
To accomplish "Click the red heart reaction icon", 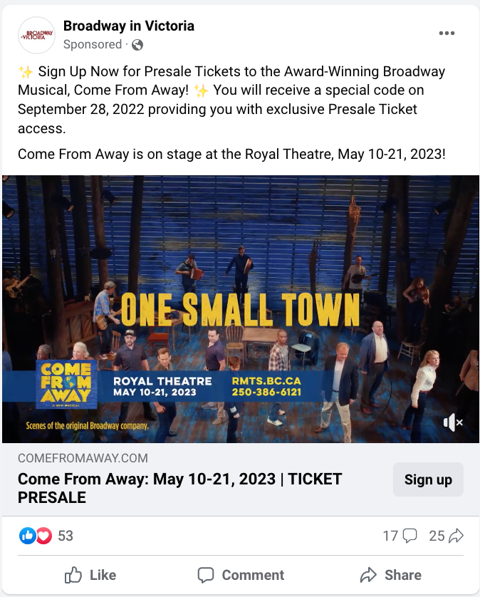I will 44,536.
